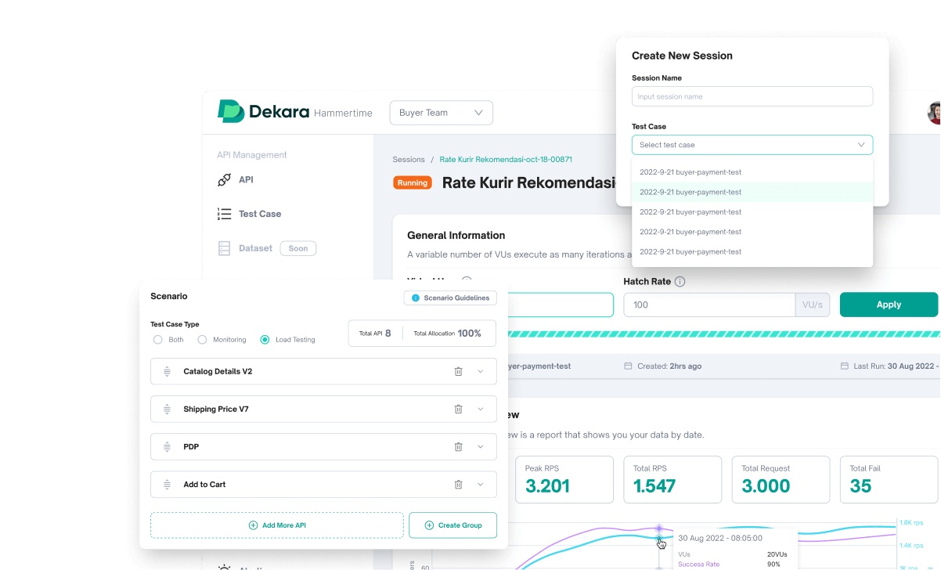Choose the highlighted 2022-9-21 buyer-payment-test option
The height and width of the screenshot is (570, 941).
point(752,192)
